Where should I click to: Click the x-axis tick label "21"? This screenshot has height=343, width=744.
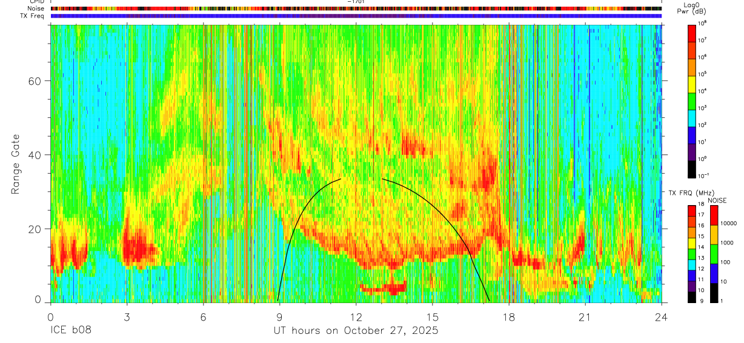point(585,317)
